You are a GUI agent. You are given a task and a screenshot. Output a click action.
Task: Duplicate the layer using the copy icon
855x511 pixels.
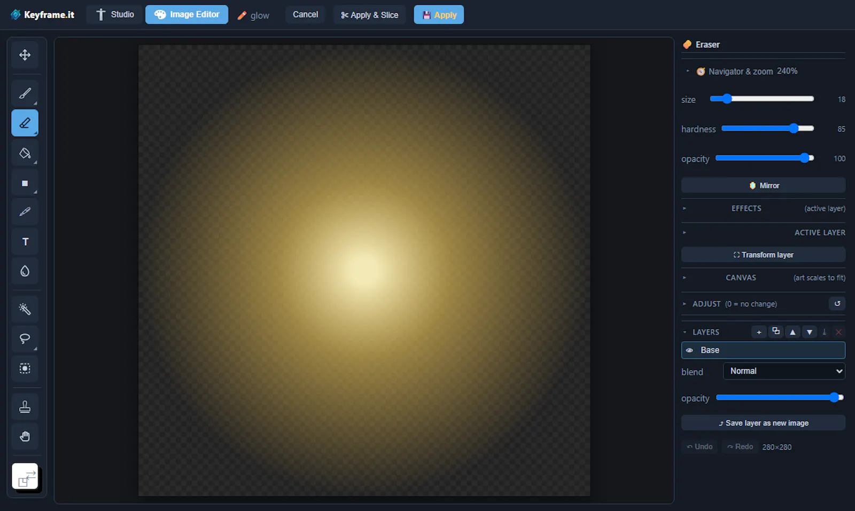pos(776,332)
